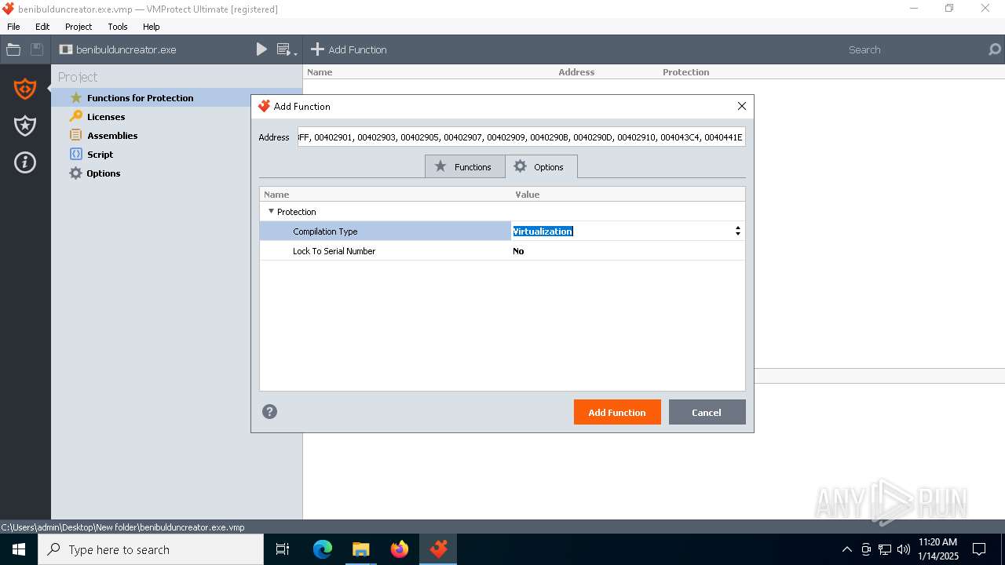The width and height of the screenshot is (1005, 565).
Task: Click the dialog help question mark icon
Action: click(269, 411)
